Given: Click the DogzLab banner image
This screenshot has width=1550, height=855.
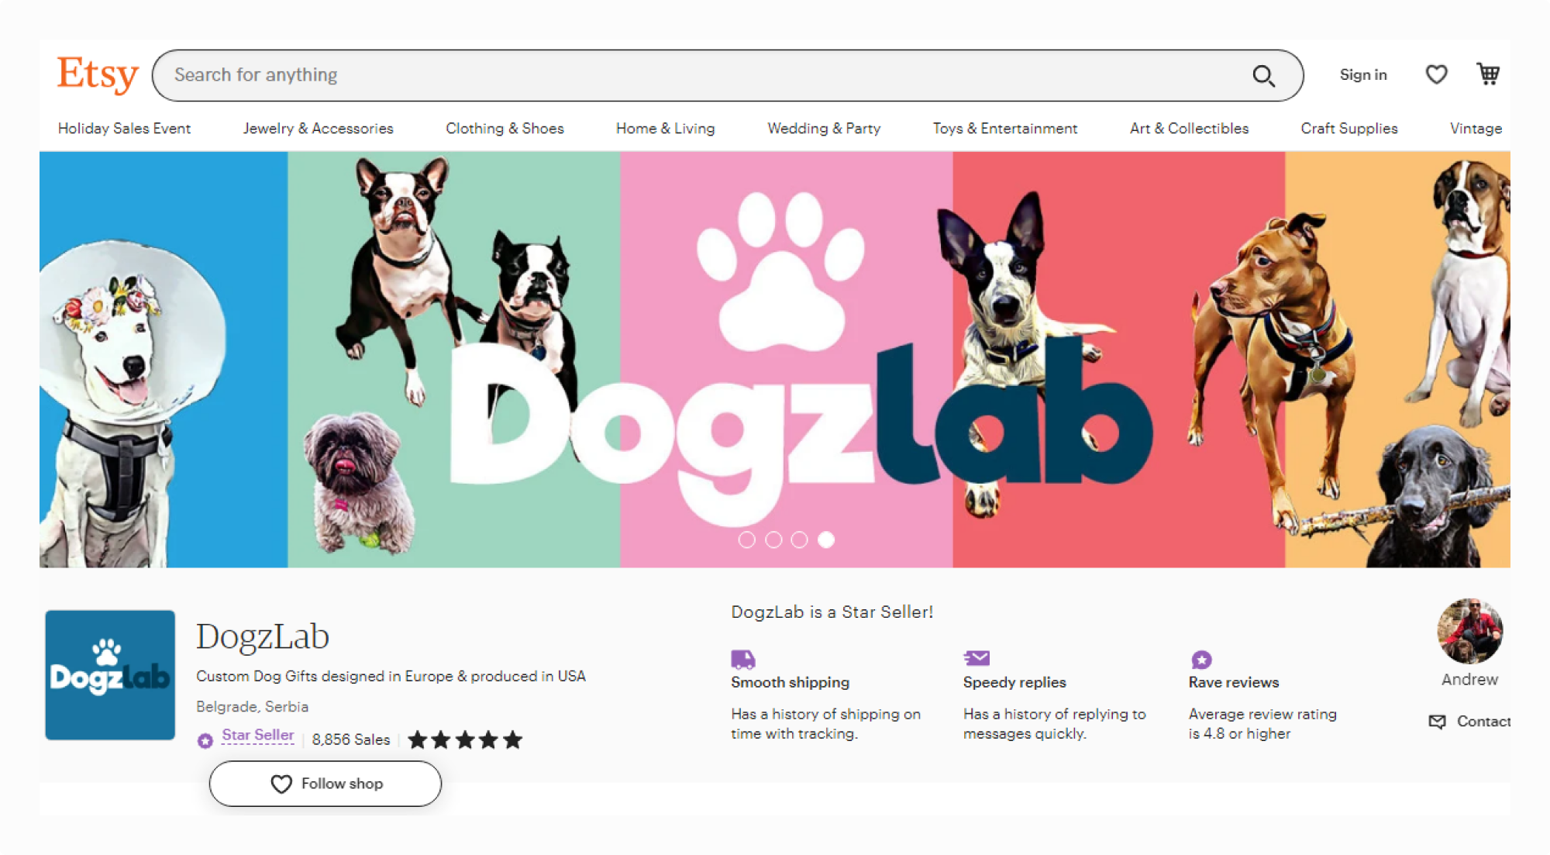Looking at the screenshot, I should pos(775,360).
